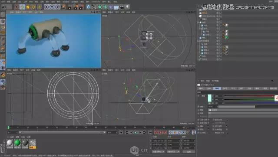Select the Move tool in the top toolbar
Image resolution: width=278 pixels, height=157 pixels.
pos(22,7)
